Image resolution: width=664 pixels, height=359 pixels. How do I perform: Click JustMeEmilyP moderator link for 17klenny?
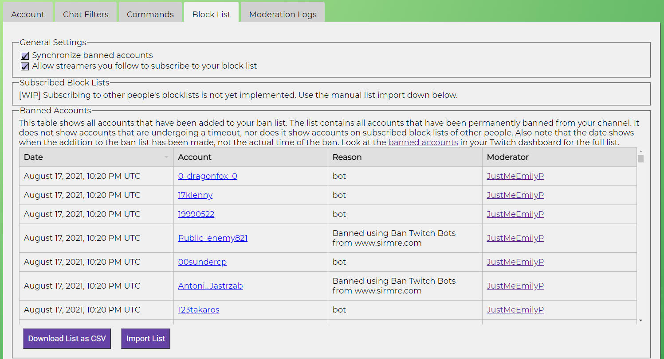tap(515, 195)
